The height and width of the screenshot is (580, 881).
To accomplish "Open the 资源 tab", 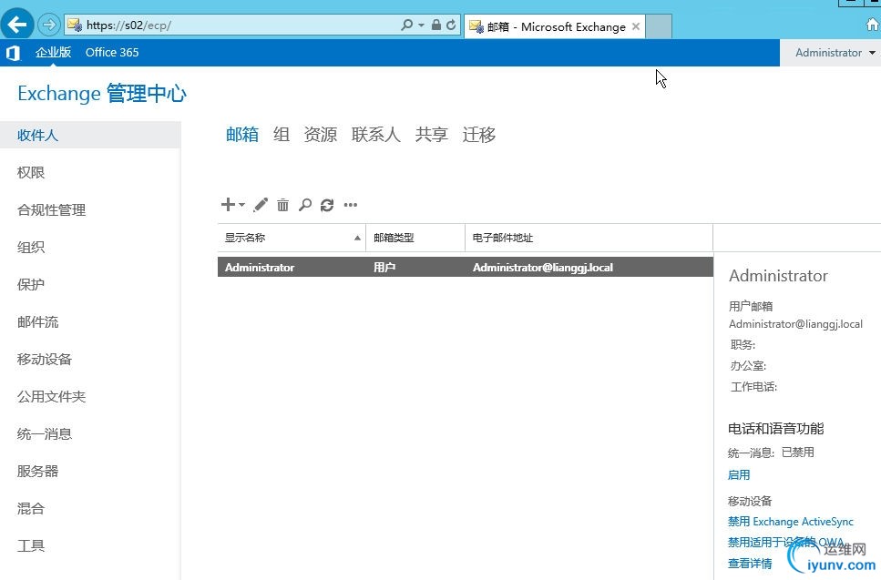I will coord(321,134).
